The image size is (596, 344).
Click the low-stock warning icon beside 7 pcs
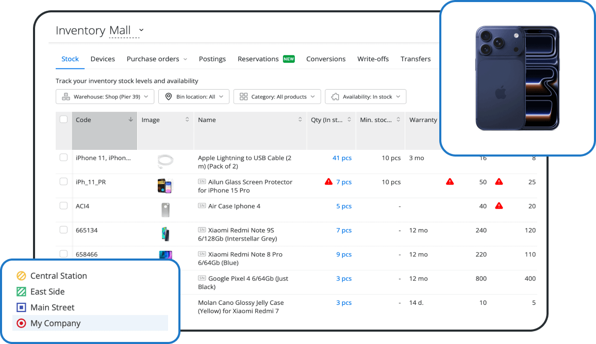tap(329, 181)
